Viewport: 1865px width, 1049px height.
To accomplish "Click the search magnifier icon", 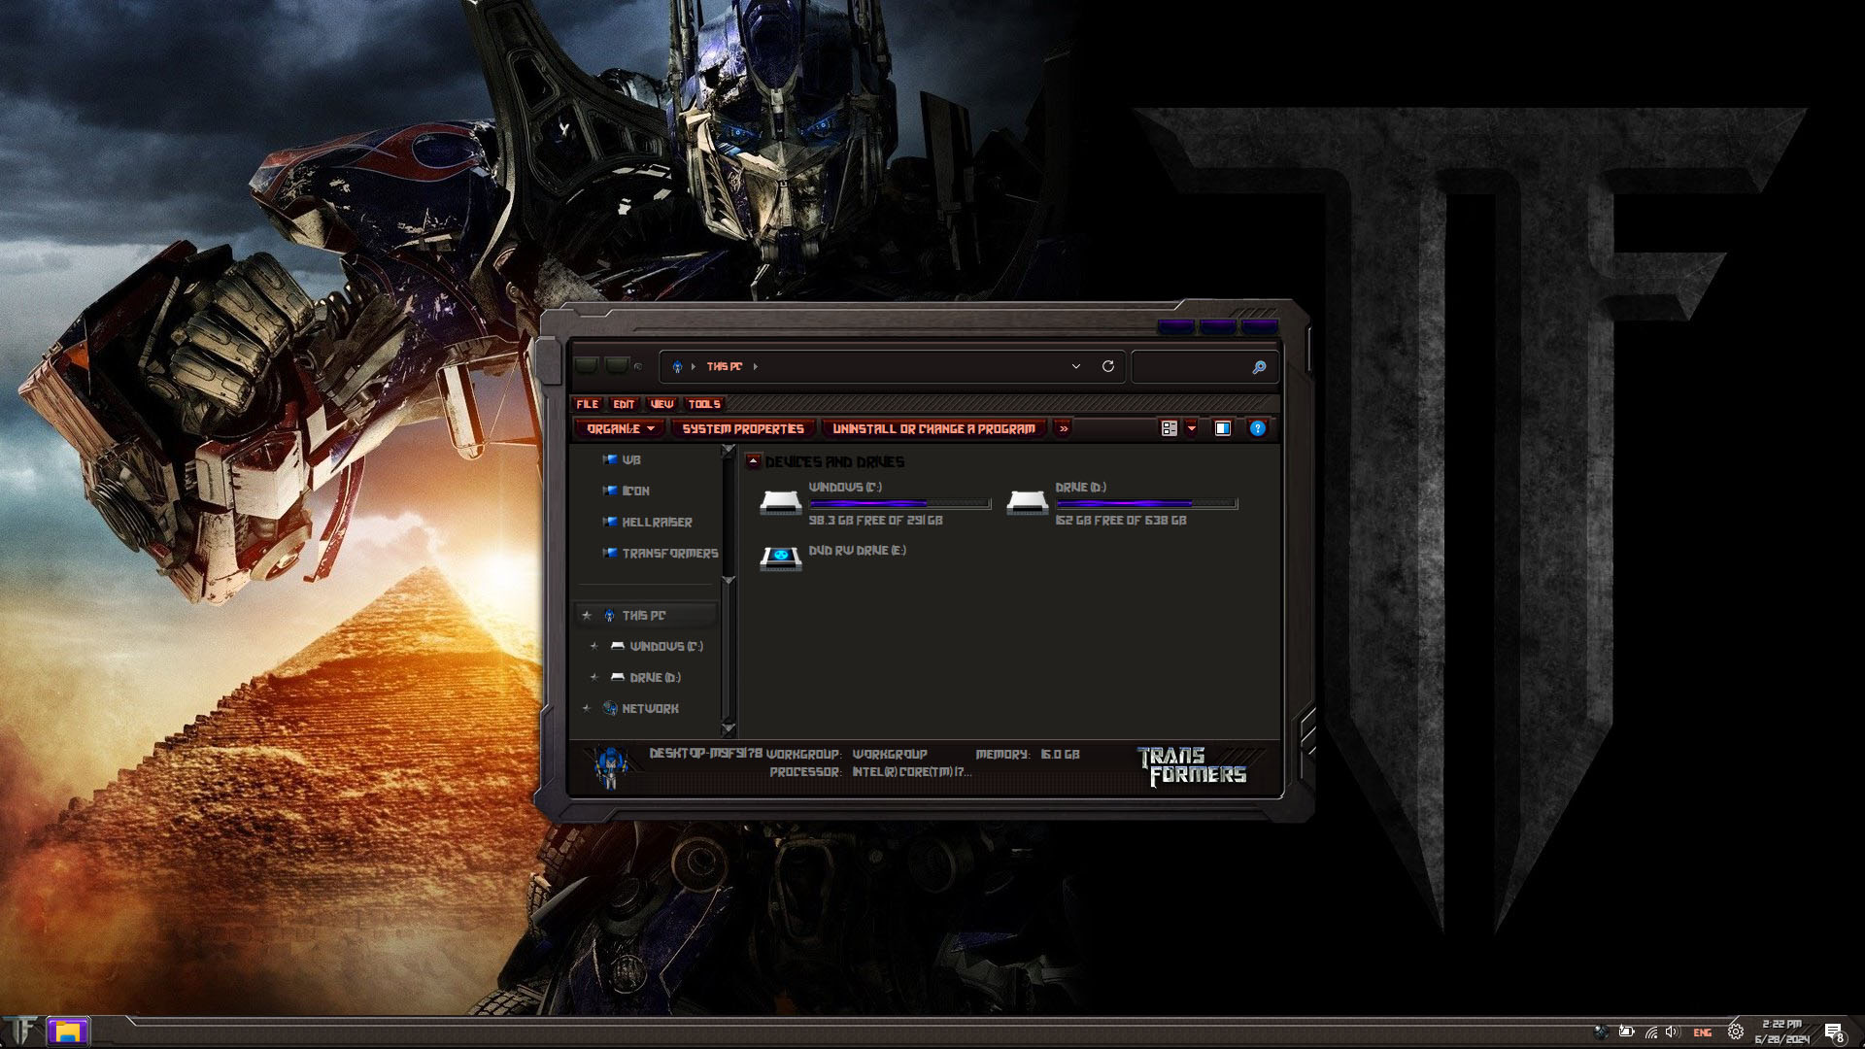I will (x=1259, y=367).
